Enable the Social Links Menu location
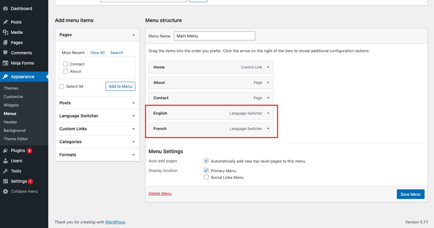This screenshot has height=228, width=434. pyautogui.click(x=206, y=177)
